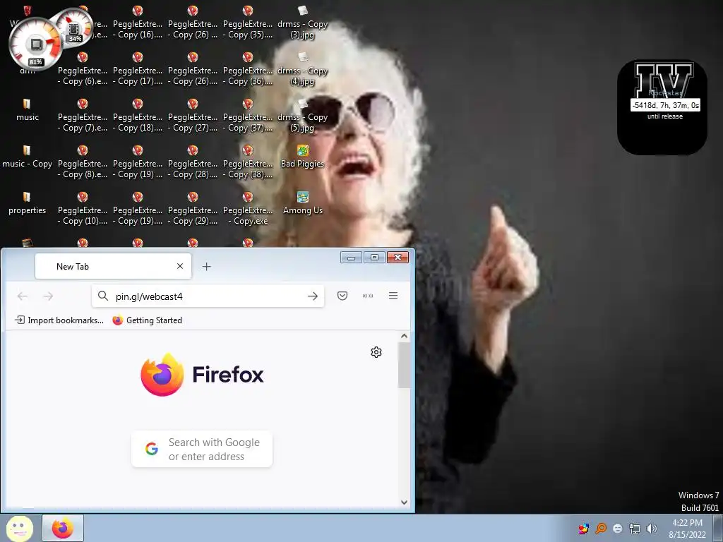Viewport: 723px width, 542px height.
Task: Go back with Firefox back arrow
Action: (x=22, y=296)
